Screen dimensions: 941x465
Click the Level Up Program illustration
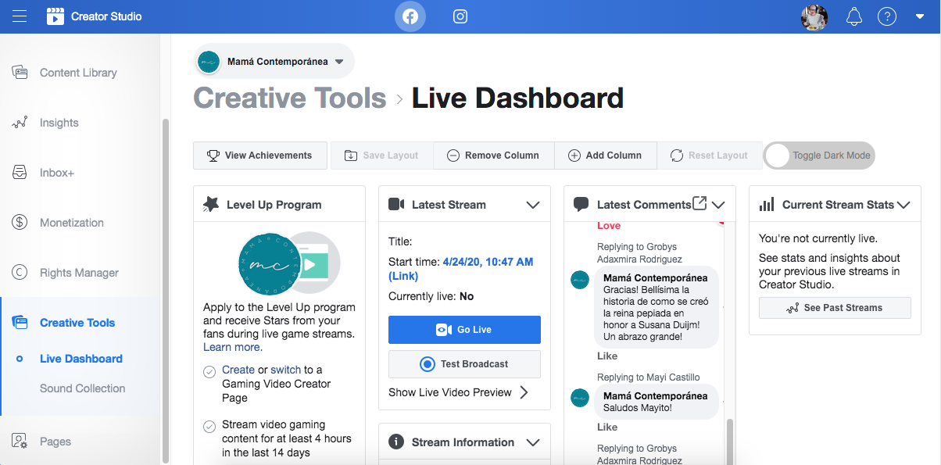[x=288, y=263]
